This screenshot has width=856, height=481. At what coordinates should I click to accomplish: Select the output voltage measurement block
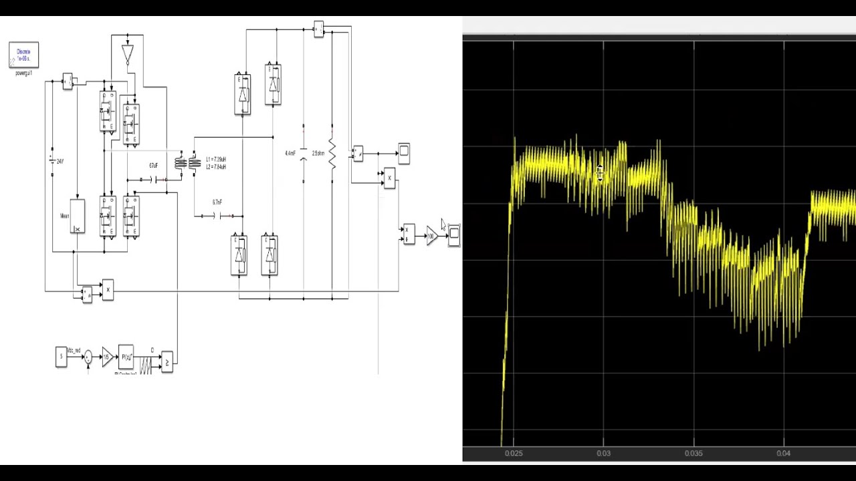click(358, 154)
